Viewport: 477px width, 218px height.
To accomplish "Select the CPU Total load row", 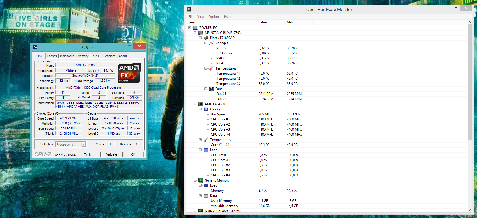I will 327,155.
